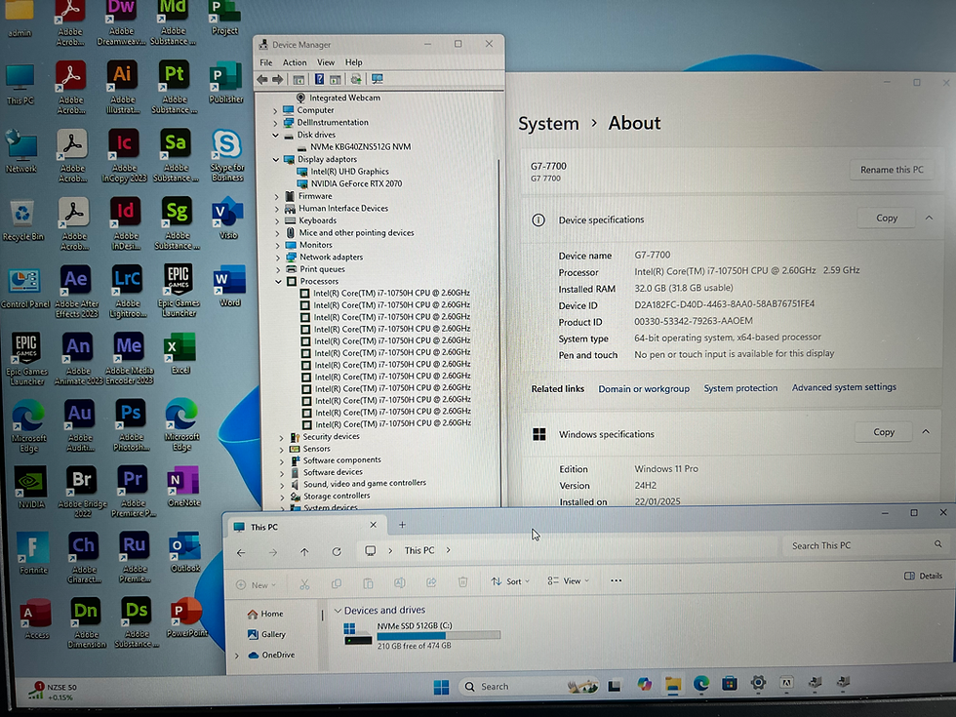
Task: Copy the Device specifications
Action: (x=887, y=219)
